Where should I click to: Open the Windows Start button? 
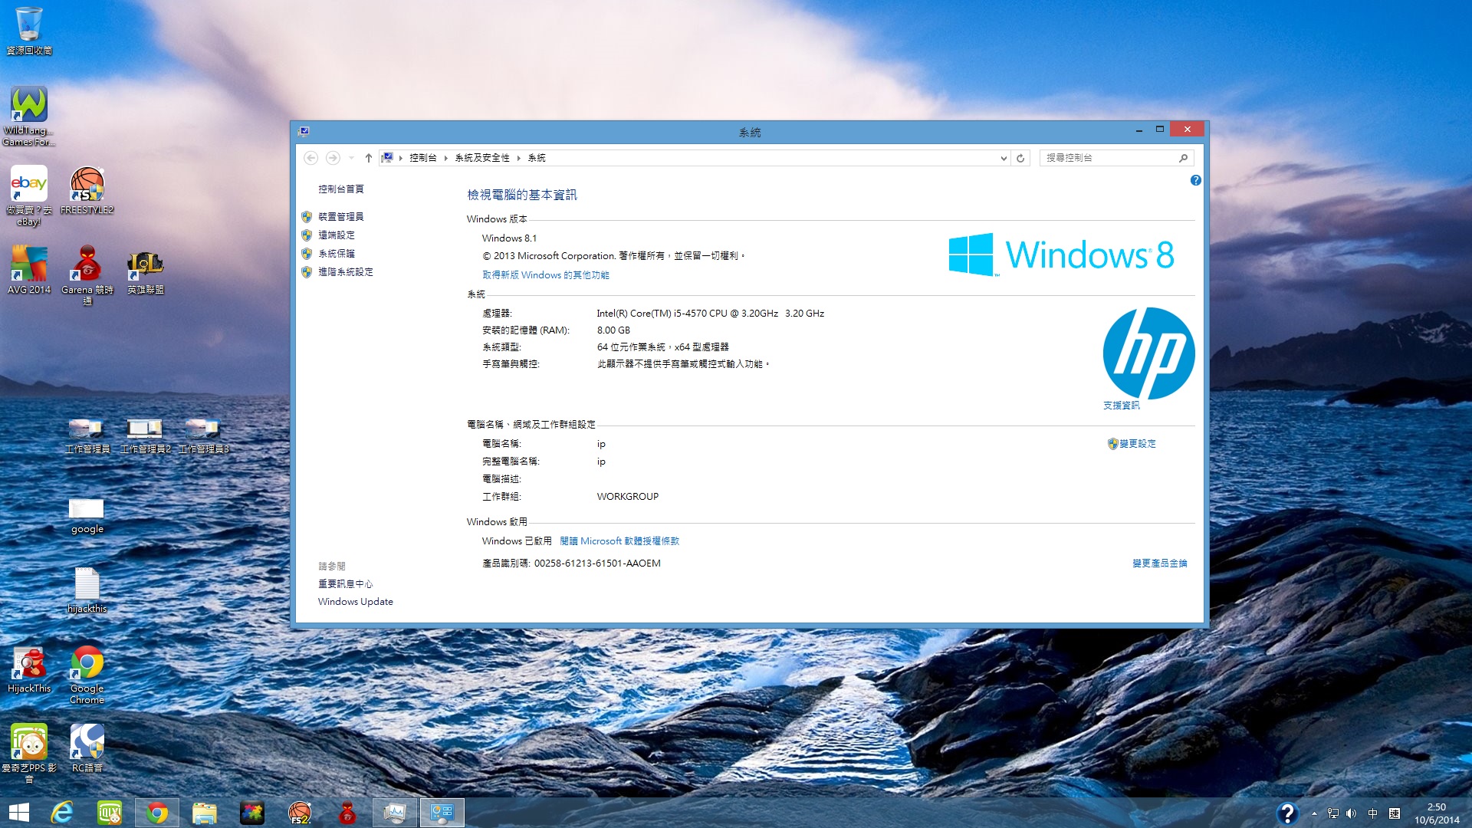tap(19, 813)
